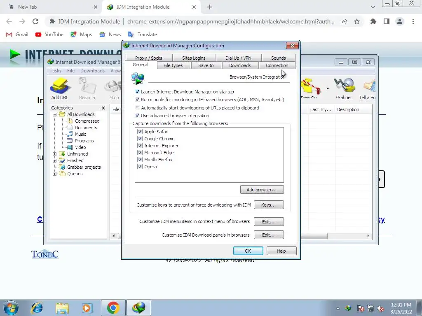Click the share page icon in the address bar
The image size is (422, 316).
(x=344, y=21)
